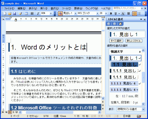Click the 新しいスタイル button
This screenshot has height=119, width=148.
point(134,41)
